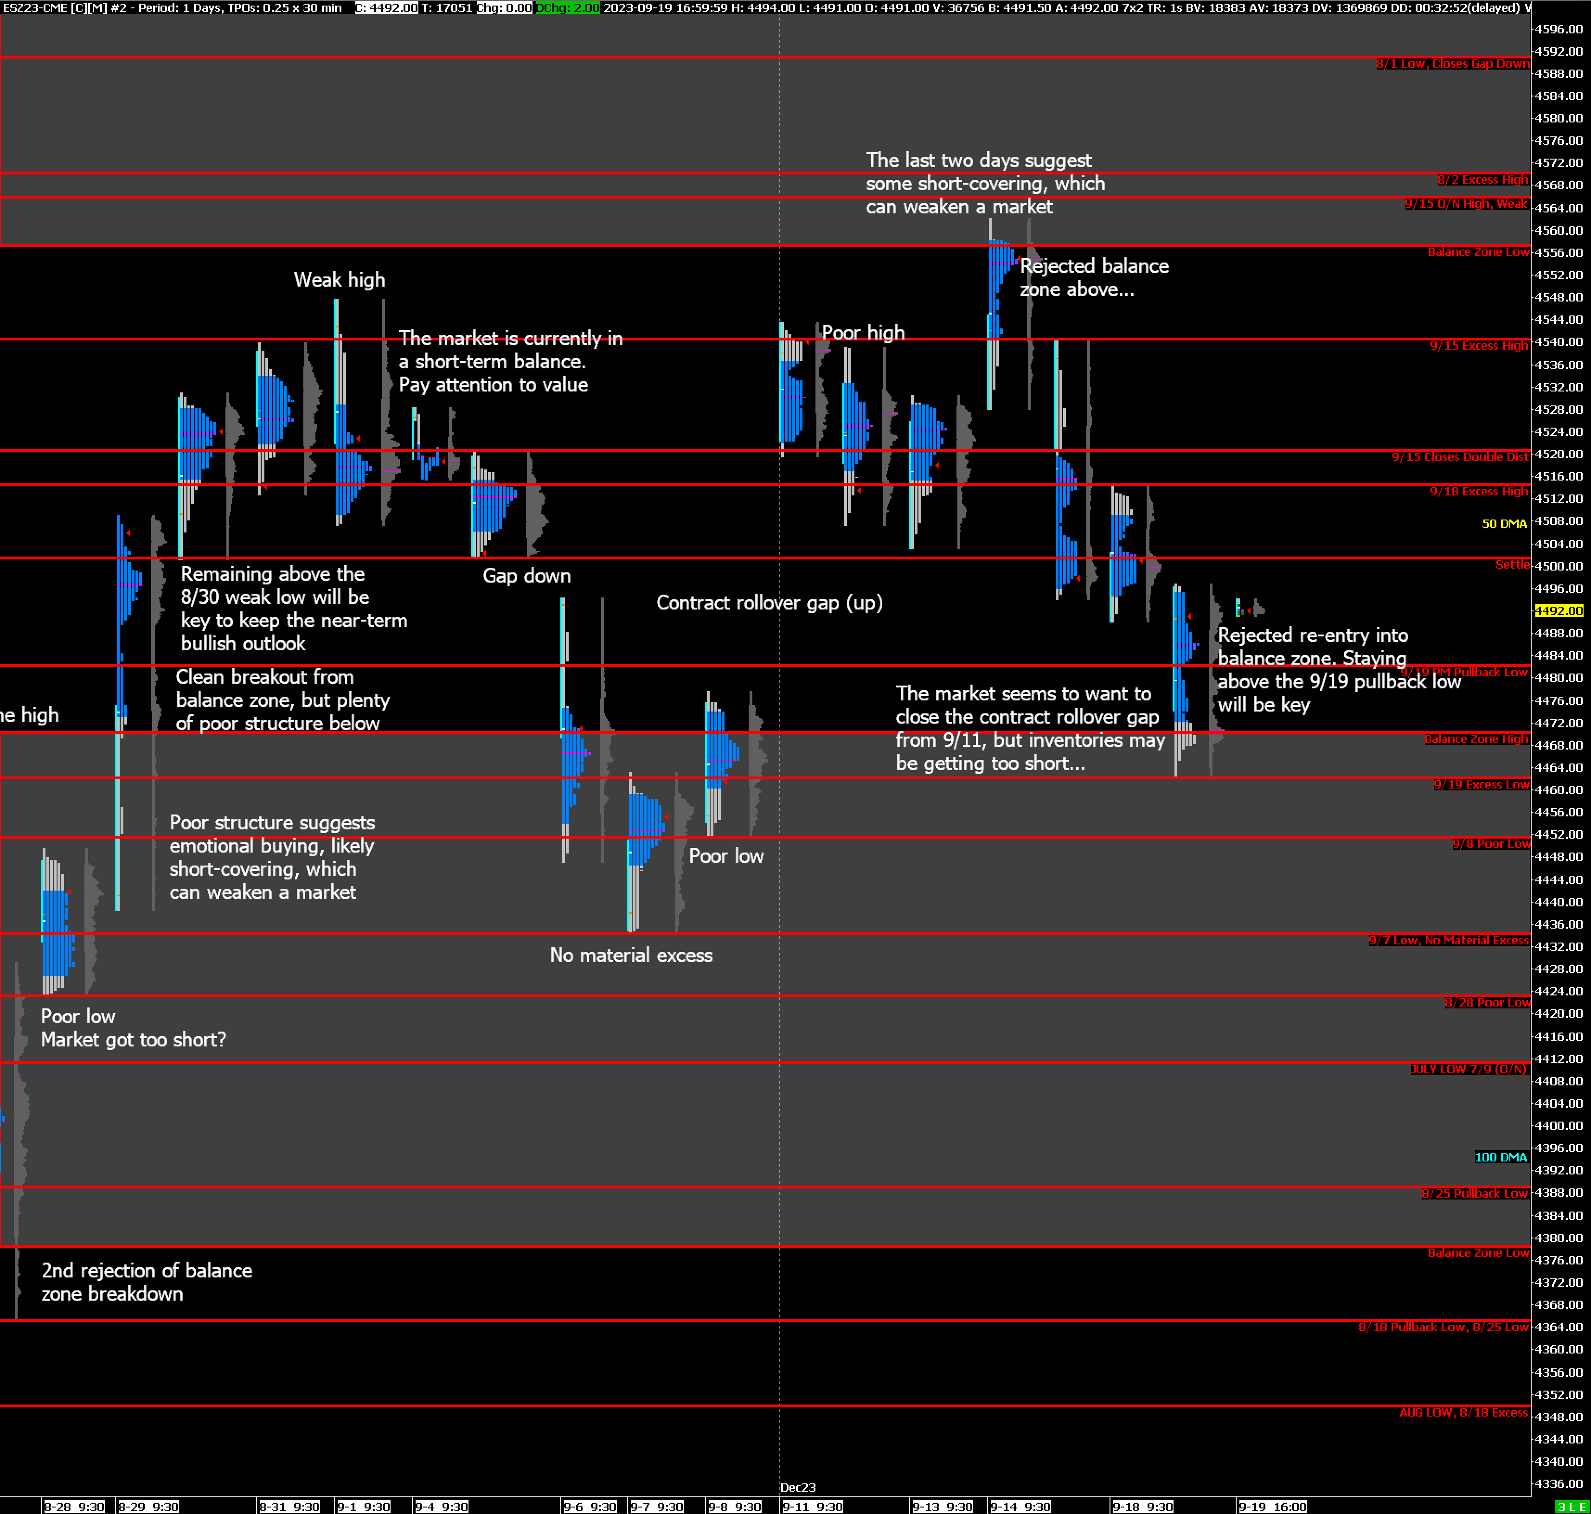Click the Weak high annotation text

[x=339, y=280]
